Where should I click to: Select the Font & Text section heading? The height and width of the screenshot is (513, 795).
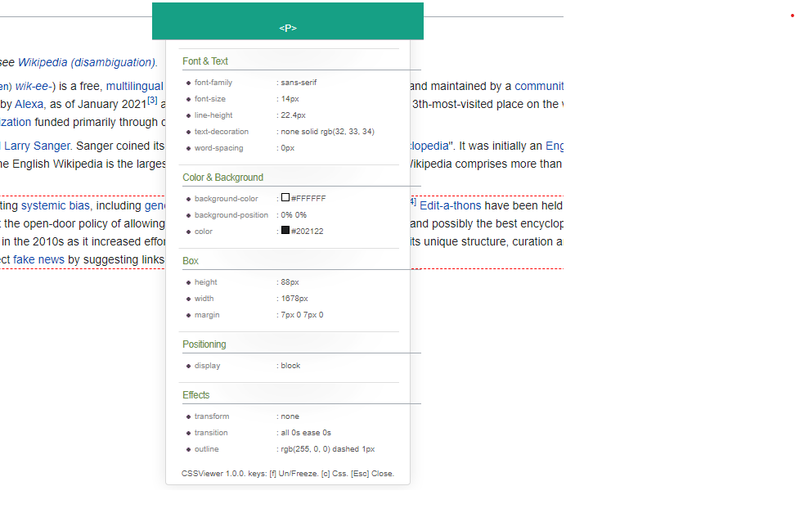click(205, 61)
